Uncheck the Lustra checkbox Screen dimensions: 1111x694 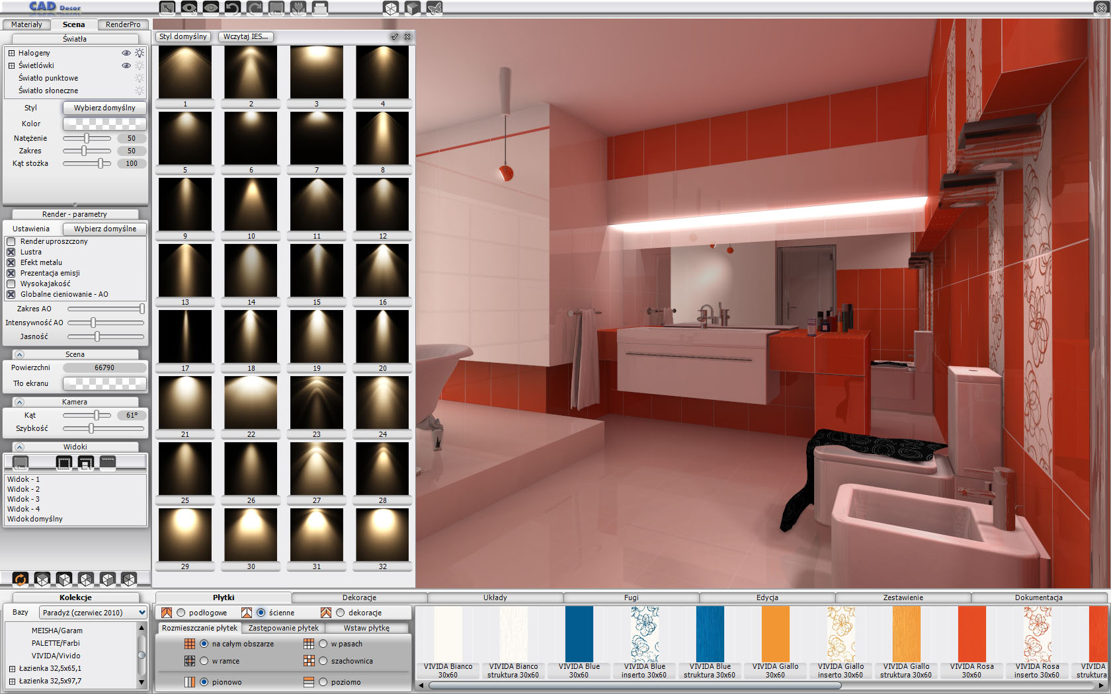pos(11,252)
